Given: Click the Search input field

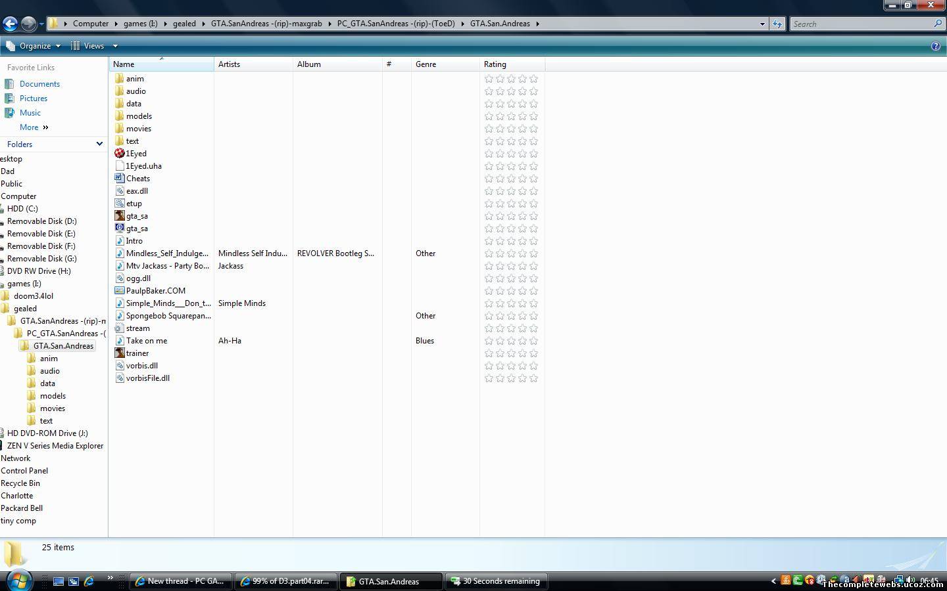Looking at the screenshot, I should point(861,24).
